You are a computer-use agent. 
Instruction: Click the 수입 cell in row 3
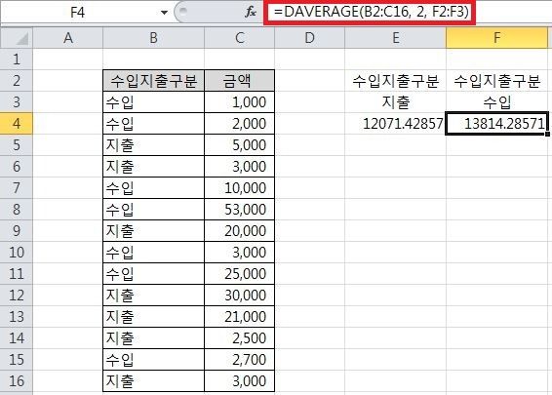(x=153, y=102)
